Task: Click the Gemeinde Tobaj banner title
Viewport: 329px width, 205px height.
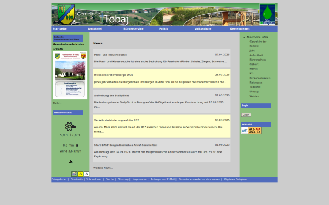Action: pos(103,17)
